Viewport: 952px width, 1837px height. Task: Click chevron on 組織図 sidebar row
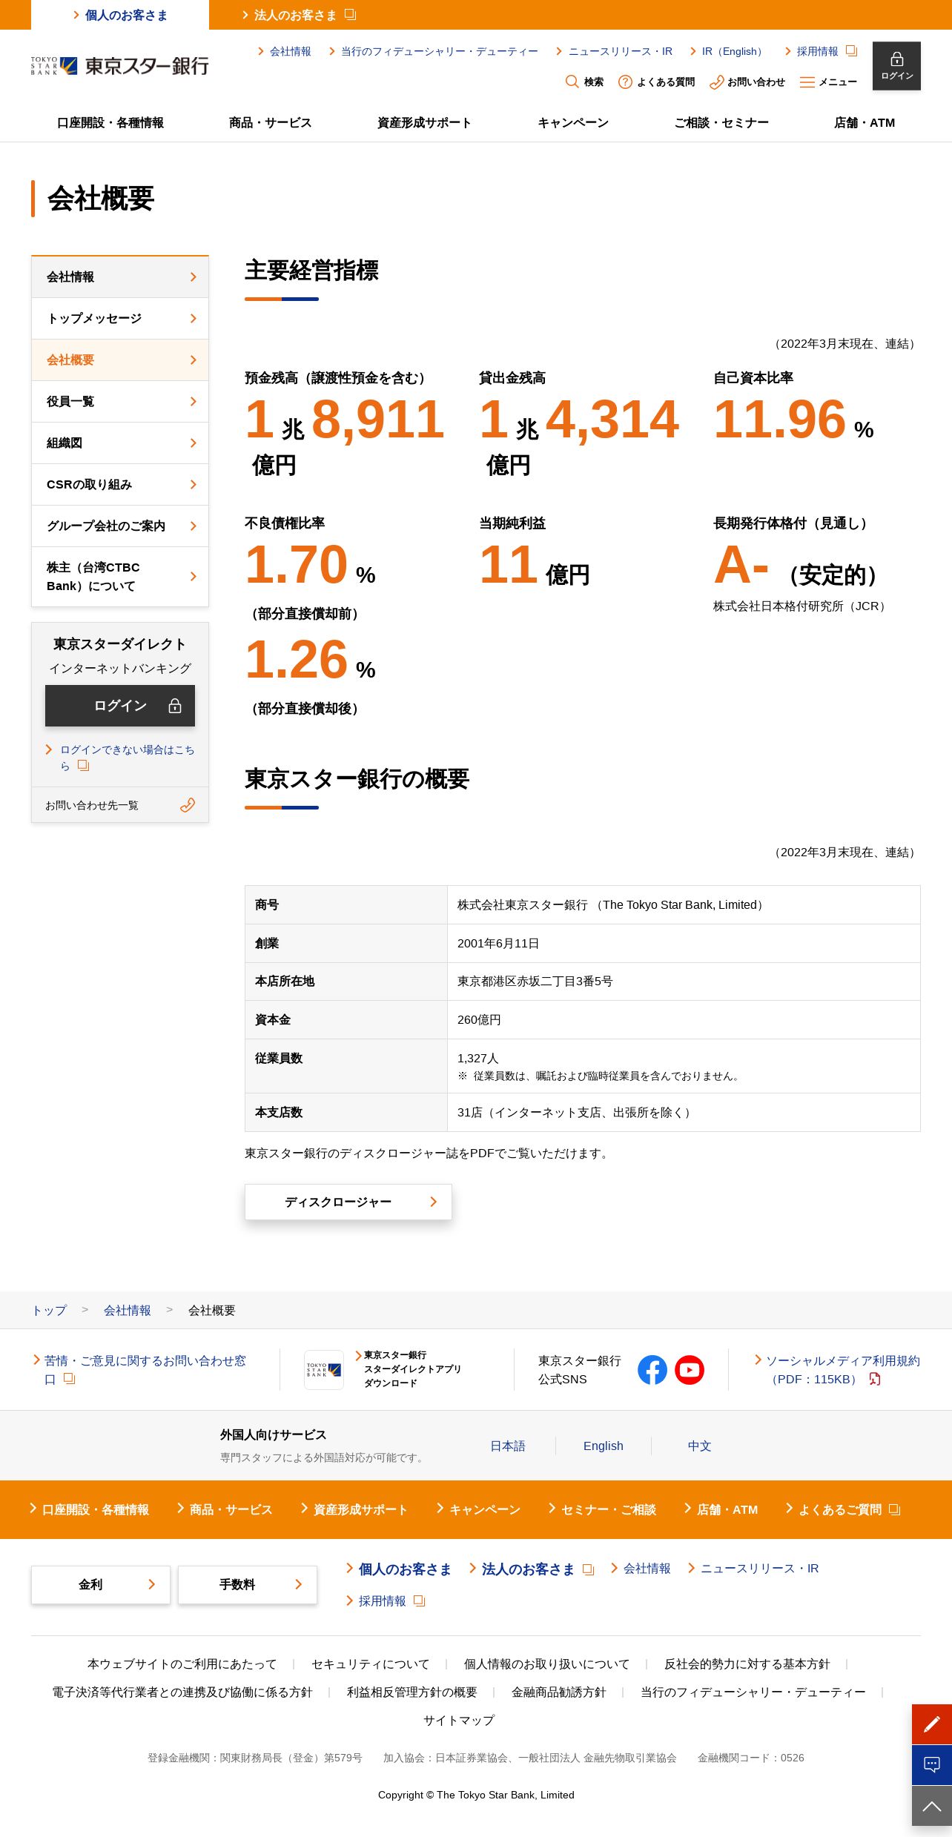194,443
